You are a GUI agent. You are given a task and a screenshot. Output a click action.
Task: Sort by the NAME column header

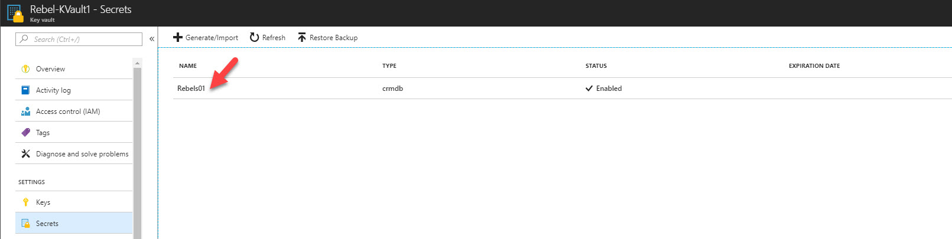tap(188, 66)
